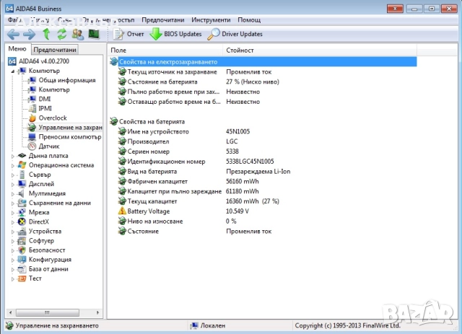Click the green monitor graph toolbar icon
The height and width of the screenshot is (334, 462).
click(93, 34)
